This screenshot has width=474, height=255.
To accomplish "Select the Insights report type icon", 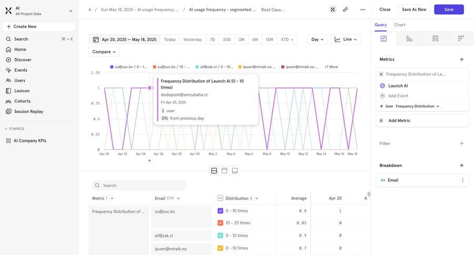I will (x=383, y=38).
